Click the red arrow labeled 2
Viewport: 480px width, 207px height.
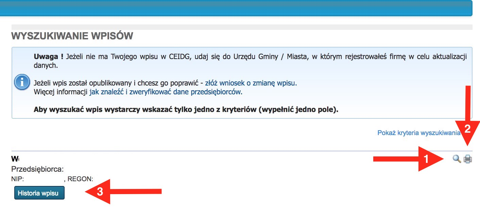click(x=468, y=119)
